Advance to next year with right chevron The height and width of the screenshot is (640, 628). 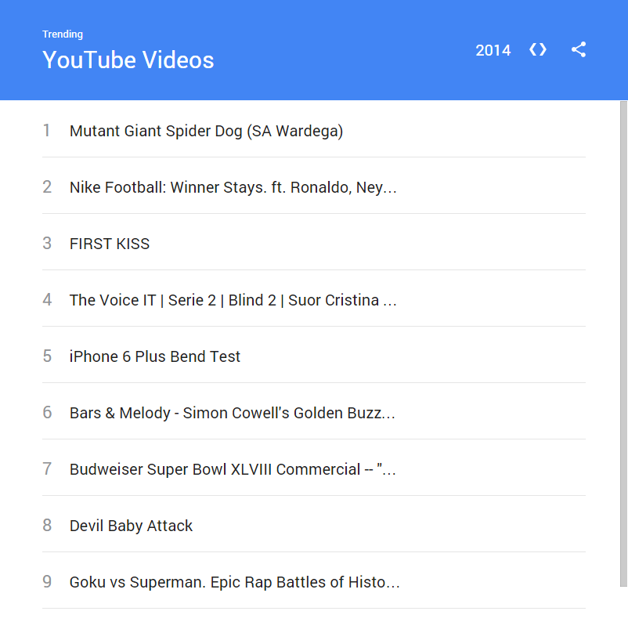tap(543, 49)
